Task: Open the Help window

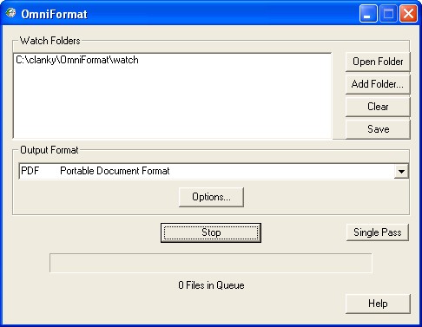Action: pyautogui.click(x=378, y=304)
